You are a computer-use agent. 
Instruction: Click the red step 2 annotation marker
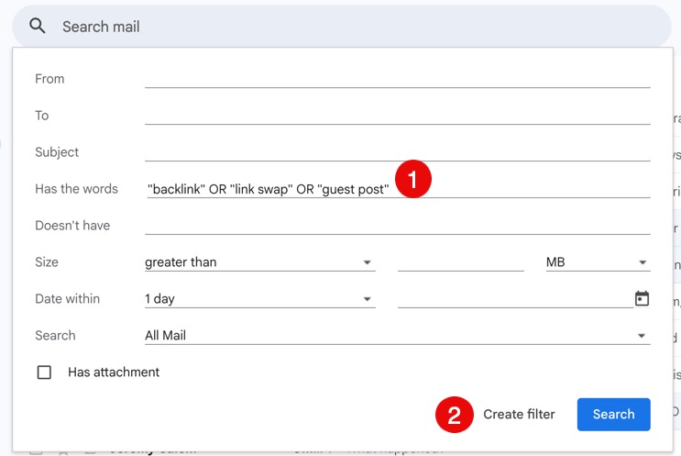tap(453, 415)
